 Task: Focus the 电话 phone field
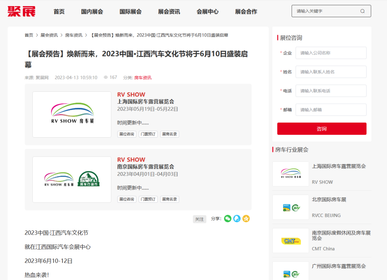coord(331,91)
